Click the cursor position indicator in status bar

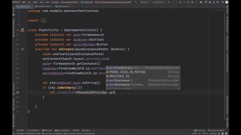(x=194, y=133)
